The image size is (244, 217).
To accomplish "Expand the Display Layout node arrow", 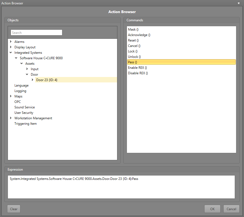I will [11, 47].
